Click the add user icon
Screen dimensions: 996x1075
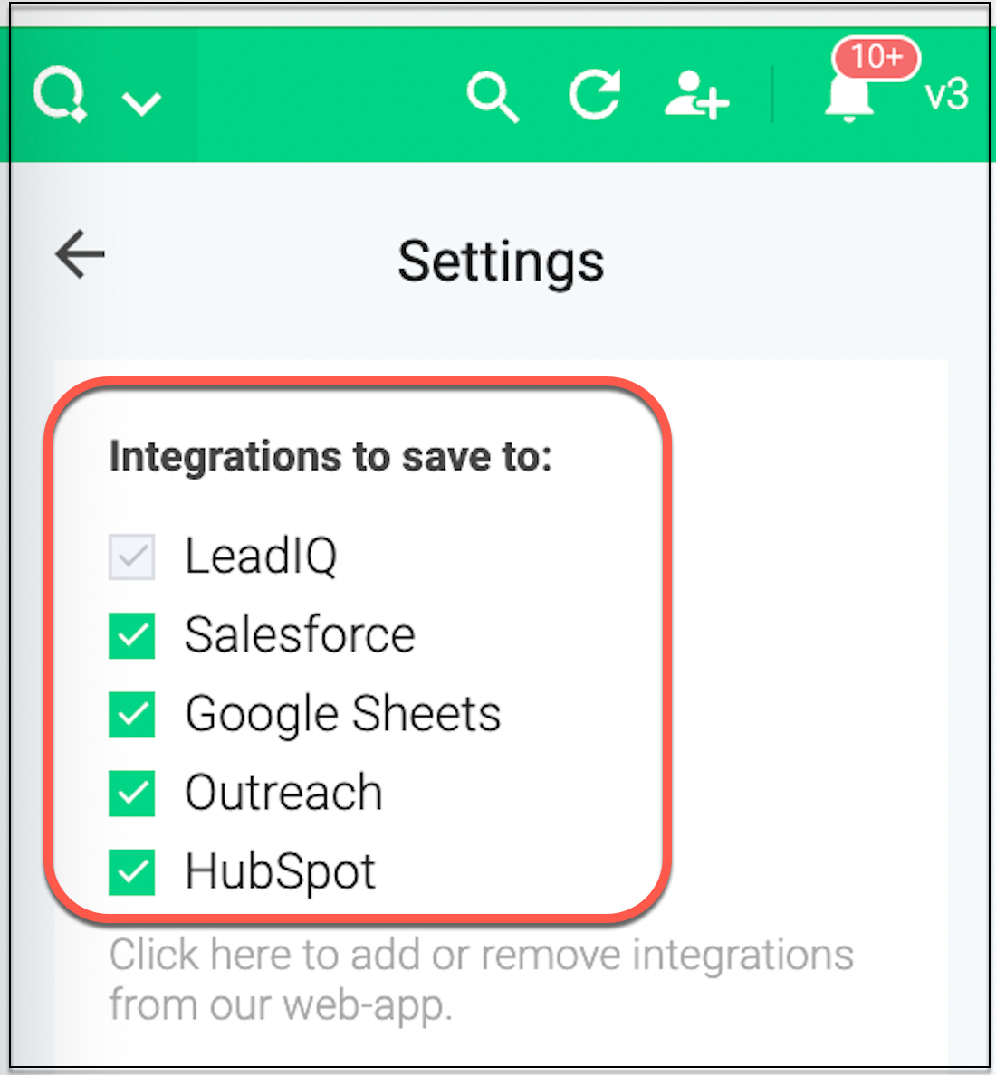pyautogui.click(x=696, y=96)
